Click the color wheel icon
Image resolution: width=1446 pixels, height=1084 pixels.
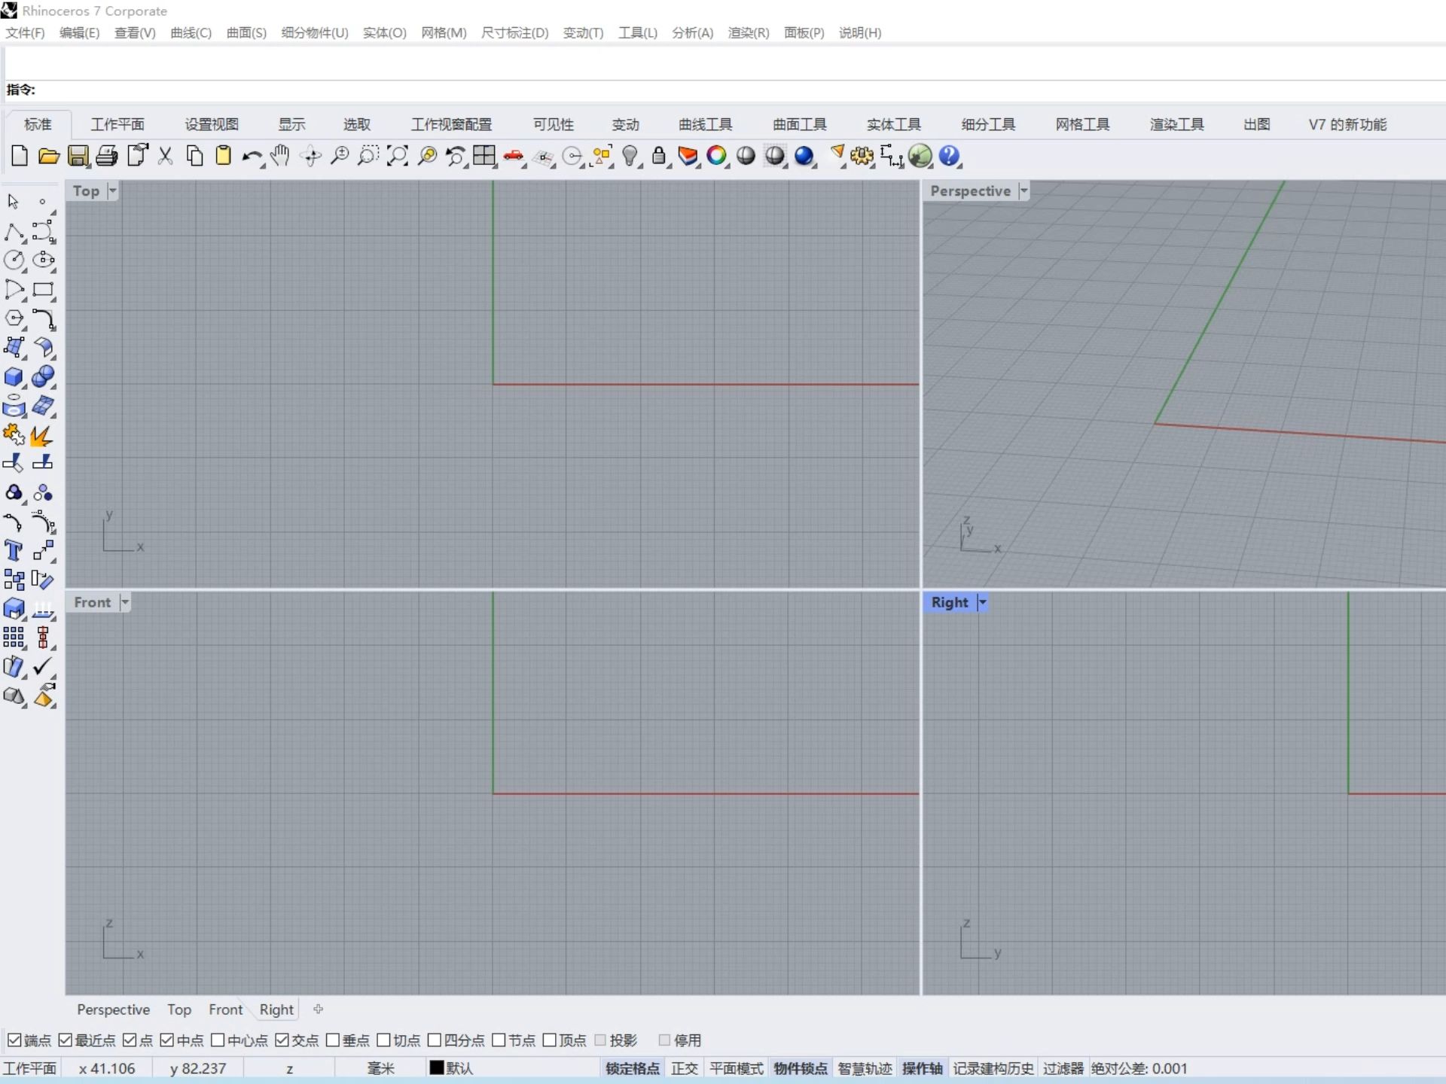[716, 156]
